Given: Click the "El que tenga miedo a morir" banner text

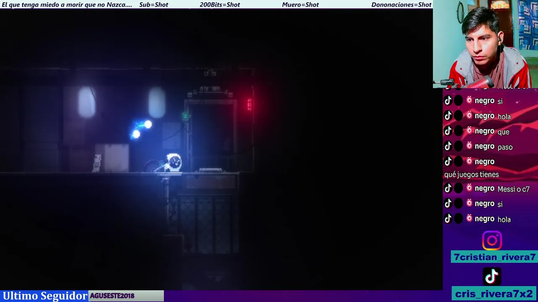Looking at the screenshot, I should pos(67,5).
